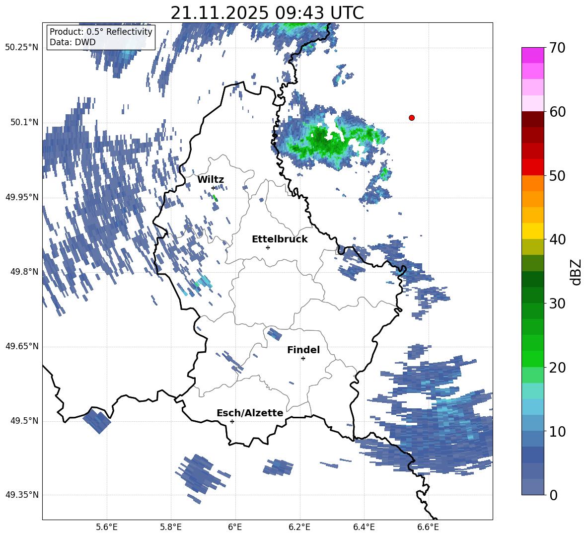The image size is (588, 537).
Task: Click the 50 dBZ colorbar label
Action: click(x=557, y=175)
